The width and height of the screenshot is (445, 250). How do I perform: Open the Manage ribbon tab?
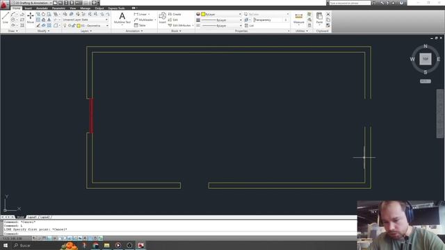85,8
